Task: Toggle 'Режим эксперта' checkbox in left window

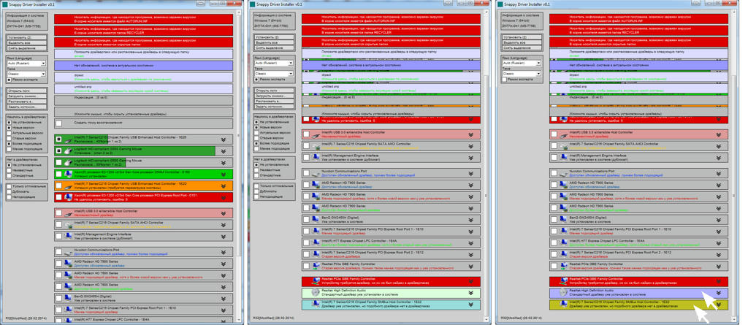Action: tap(9, 79)
